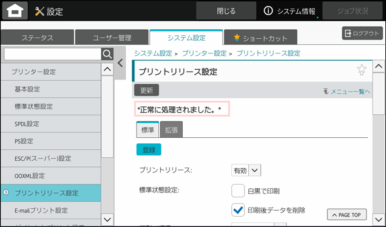Click the sidebar search input field
The height and width of the screenshot is (227, 386).
[53, 54]
